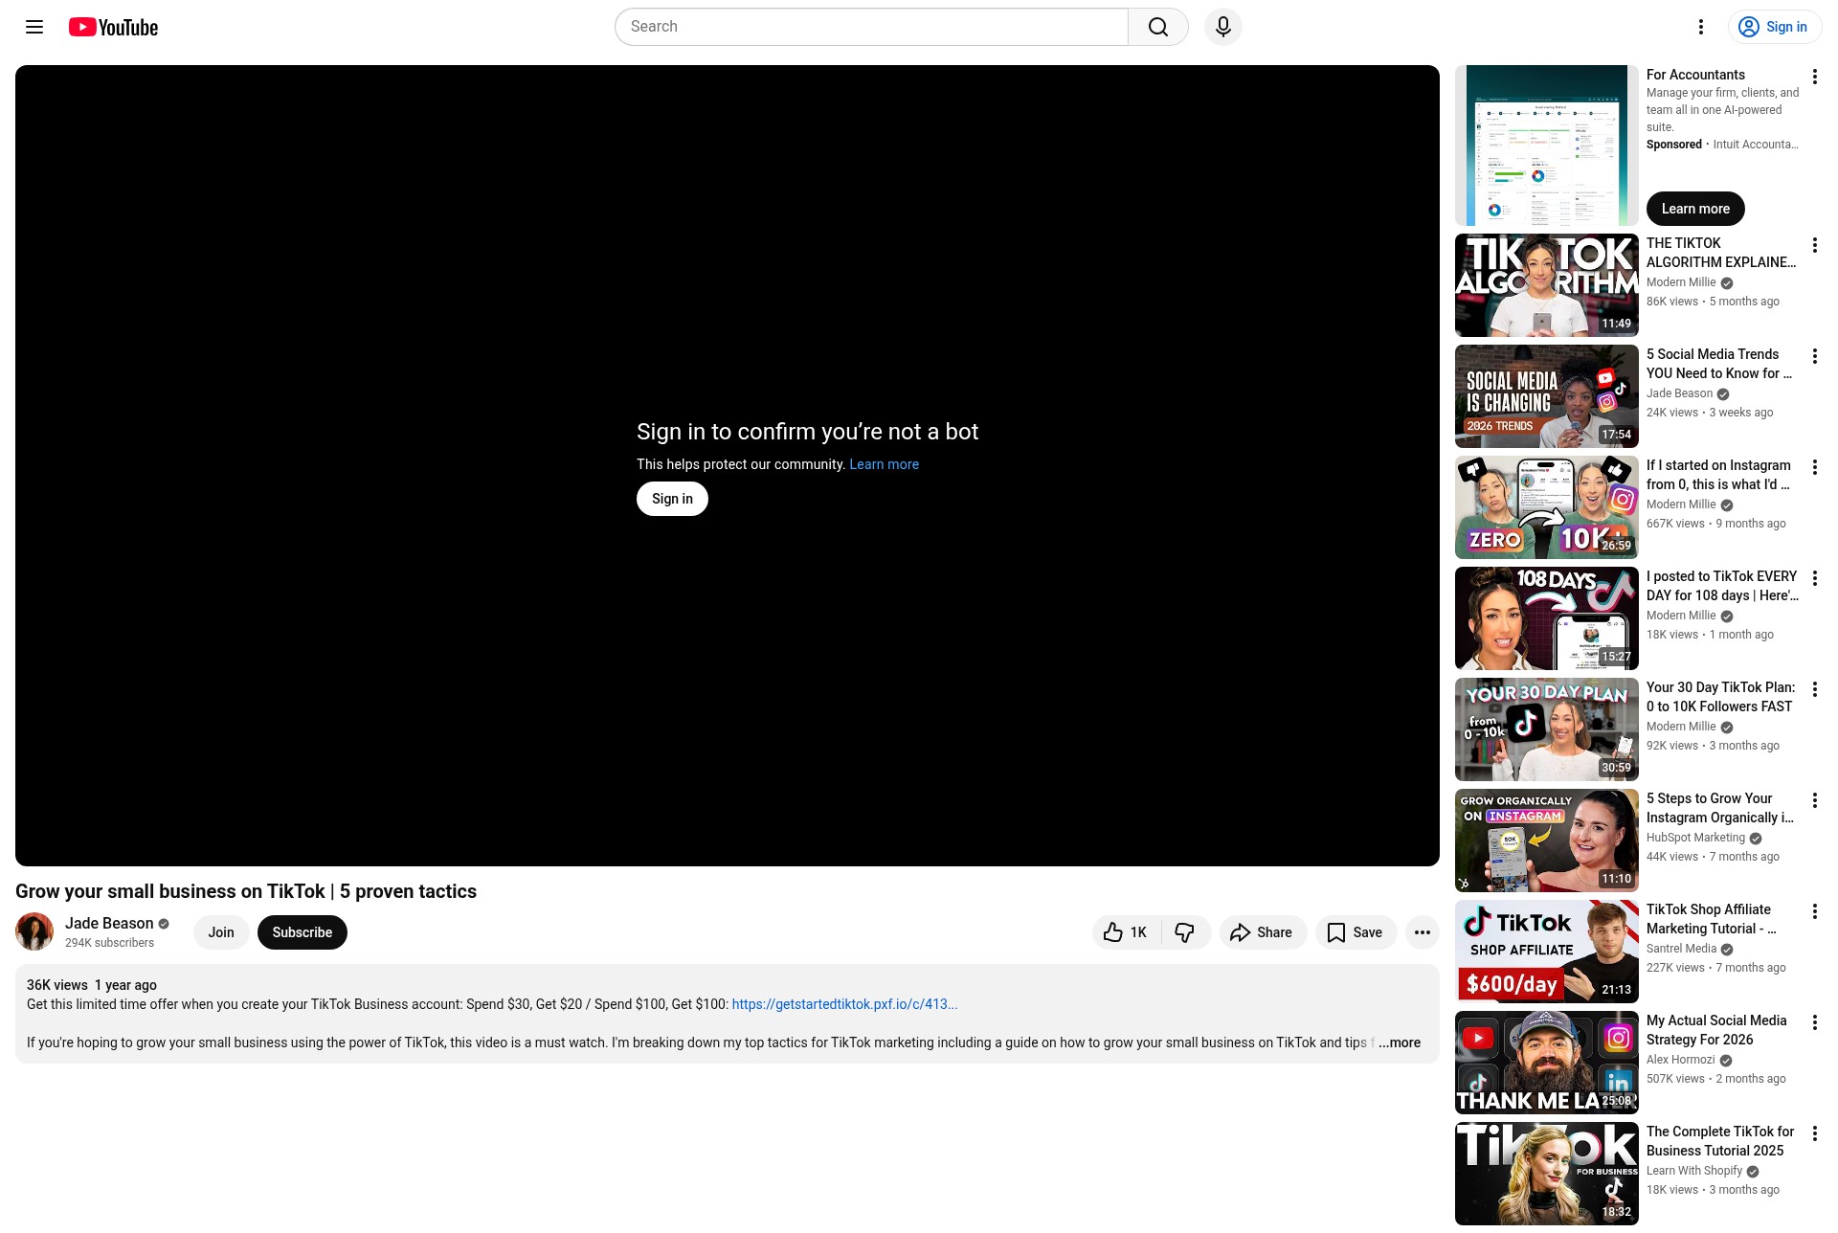
Task: Open more actions ellipsis below video
Action: 1423,932
